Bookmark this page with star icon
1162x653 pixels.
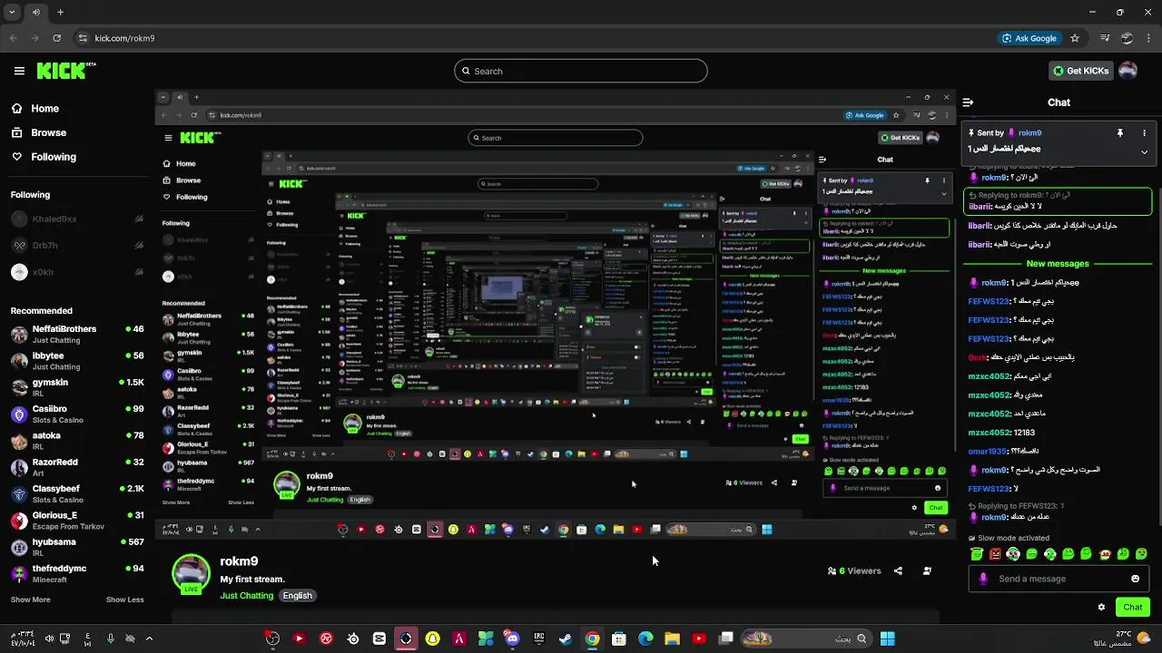pyautogui.click(x=1075, y=38)
